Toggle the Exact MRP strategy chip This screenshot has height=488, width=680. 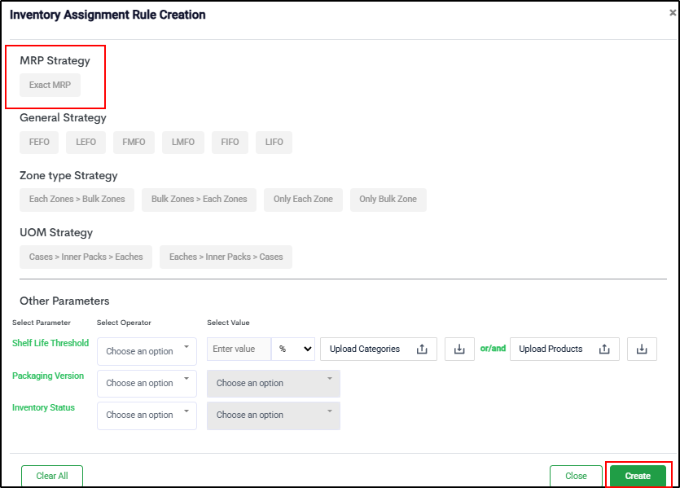50,85
